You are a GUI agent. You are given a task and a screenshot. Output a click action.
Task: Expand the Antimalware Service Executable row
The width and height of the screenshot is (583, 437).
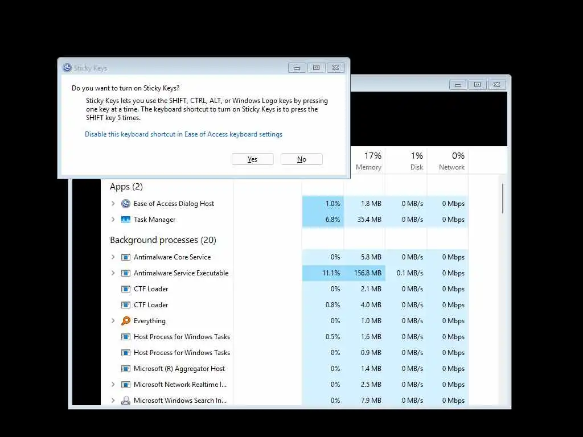[113, 273]
